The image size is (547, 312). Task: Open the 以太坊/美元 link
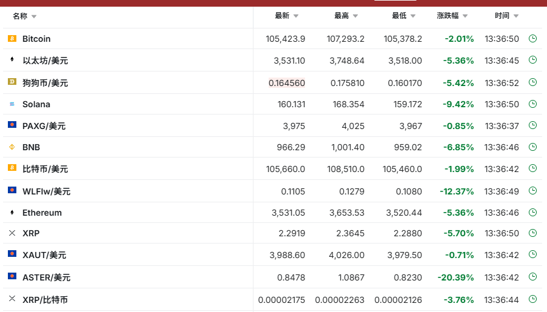[x=45, y=61]
